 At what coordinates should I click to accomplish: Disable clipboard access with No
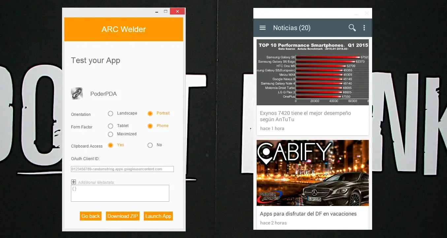click(x=150, y=145)
